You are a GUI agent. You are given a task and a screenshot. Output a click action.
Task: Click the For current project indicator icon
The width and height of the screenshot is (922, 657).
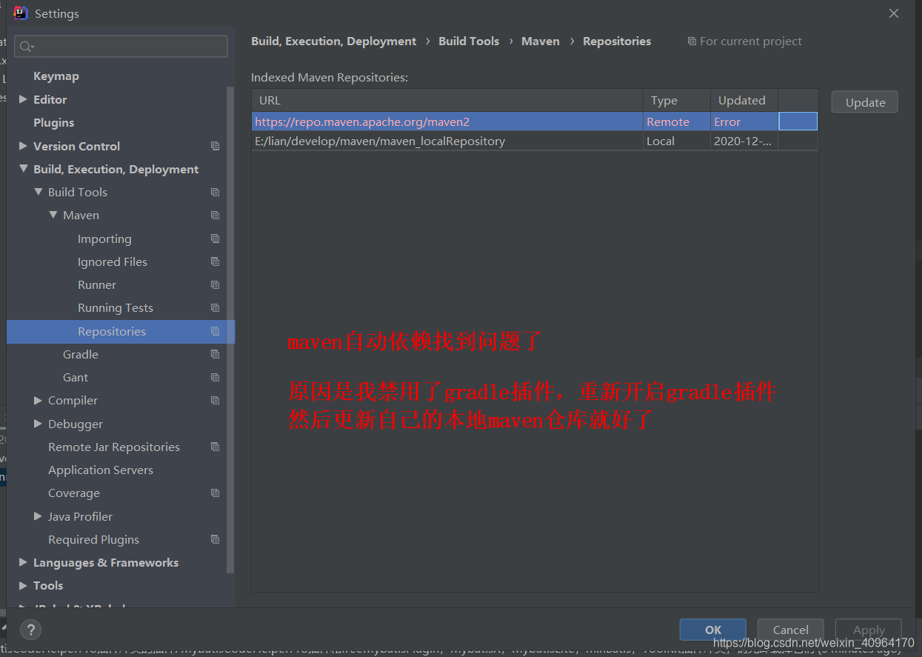pos(692,41)
